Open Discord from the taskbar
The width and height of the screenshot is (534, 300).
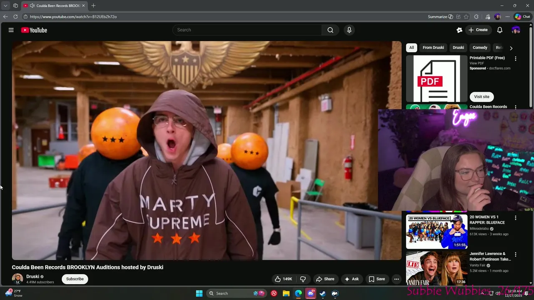[x=310, y=293]
